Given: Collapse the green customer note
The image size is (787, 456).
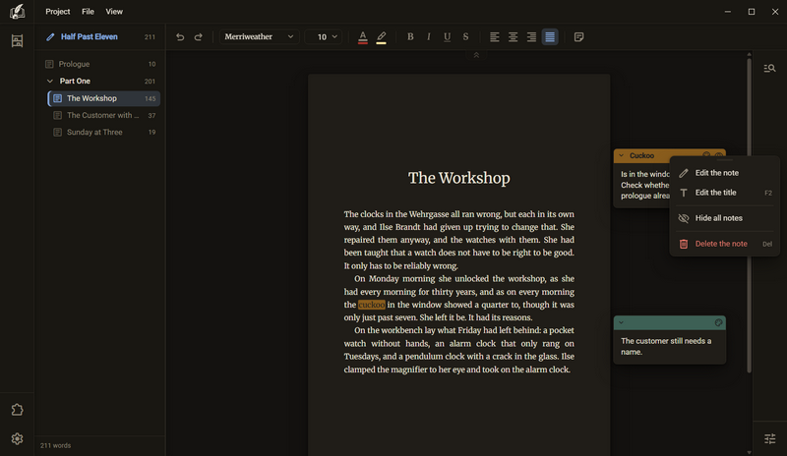Looking at the screenshot, I should 622,322.
